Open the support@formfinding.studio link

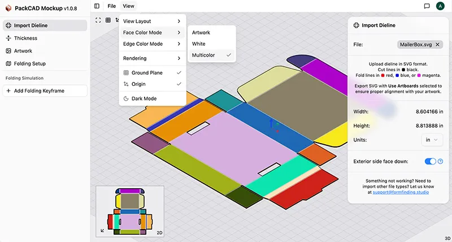pos(401,192)
